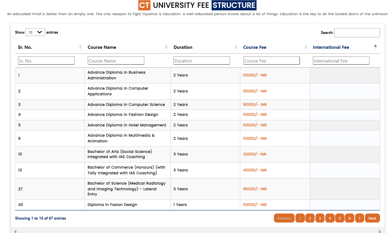This screenshot has width=388, height=233.
Task: Go to pagination page 3
Action: (320, 218)
